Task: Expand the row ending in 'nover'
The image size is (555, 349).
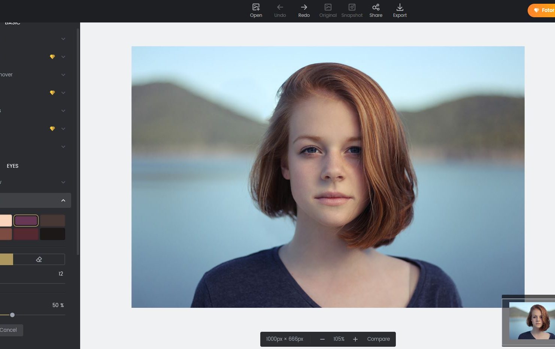Action: [63, 75]
